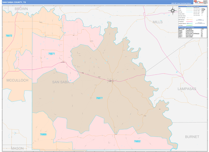Click the ZIP Code Index header bar
Image resolution: width=209 pixels, height=152 pixels.
pyautogui.click(x=193, y=28)
